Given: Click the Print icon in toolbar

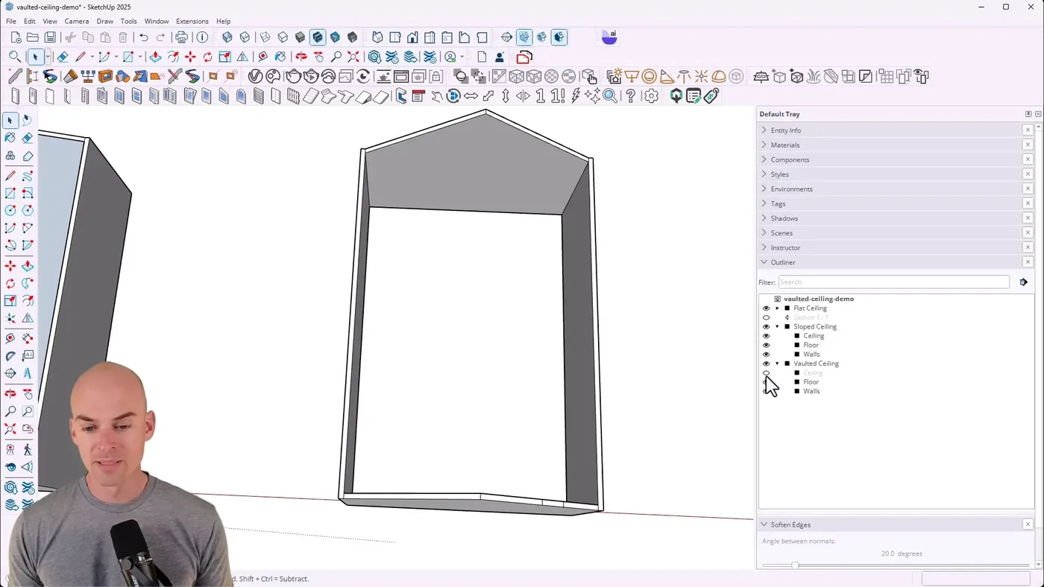Looking at the screenshot, I should click(181, 37).
